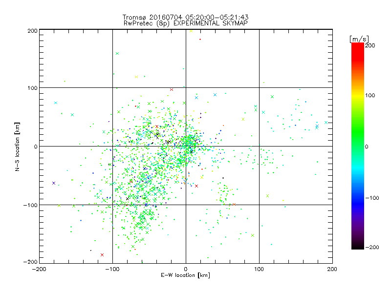Image resolution: width=391 pixels, height=293 pixels.
Task: Click the 'E-W location [km]' axis label
Action: tap(185, 275)
